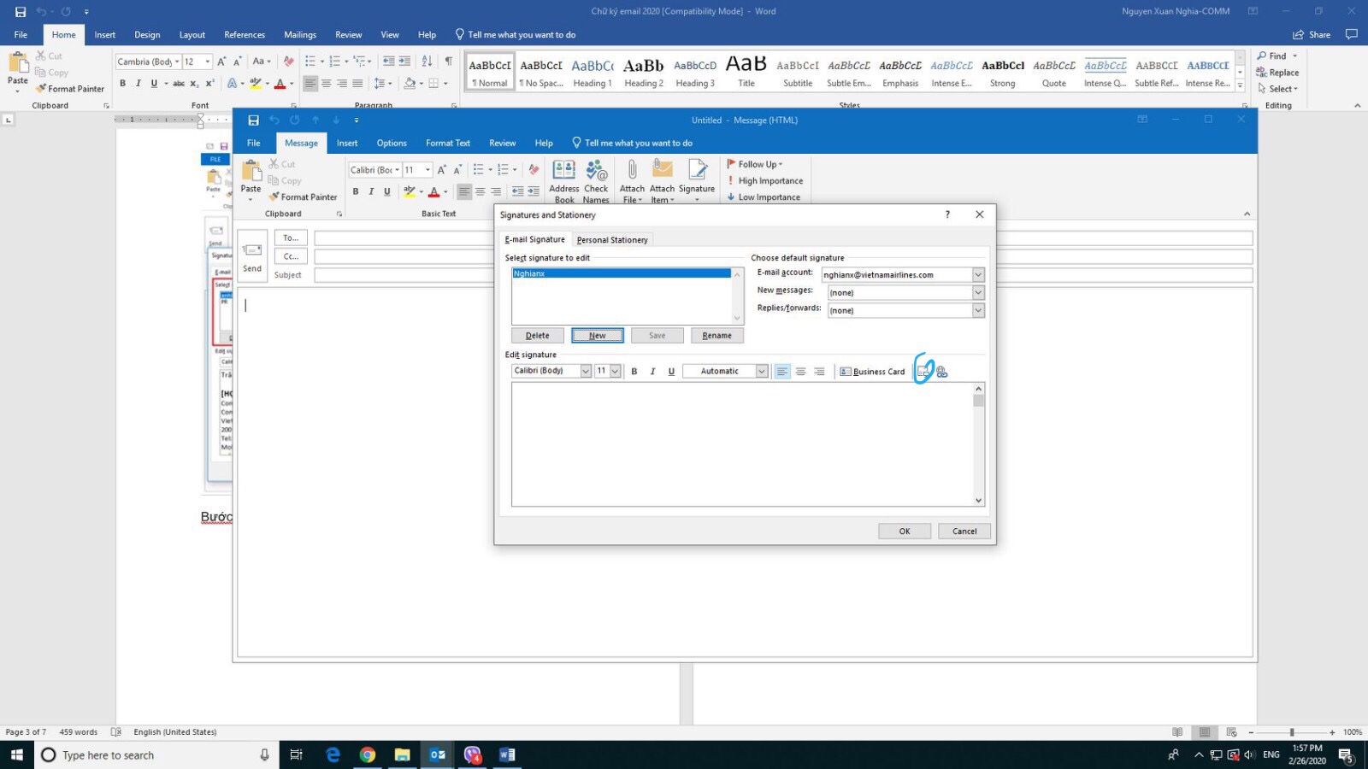Click the Business Card button
The image size is (1368, 769).
coord(872,372)
